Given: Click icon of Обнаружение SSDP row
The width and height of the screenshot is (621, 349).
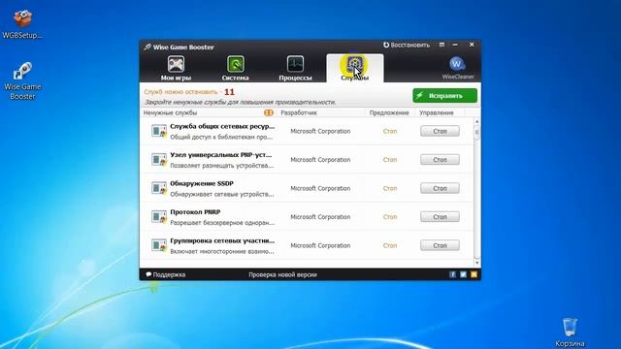Looking at the screenshot, I should click(x=159, y=188).
